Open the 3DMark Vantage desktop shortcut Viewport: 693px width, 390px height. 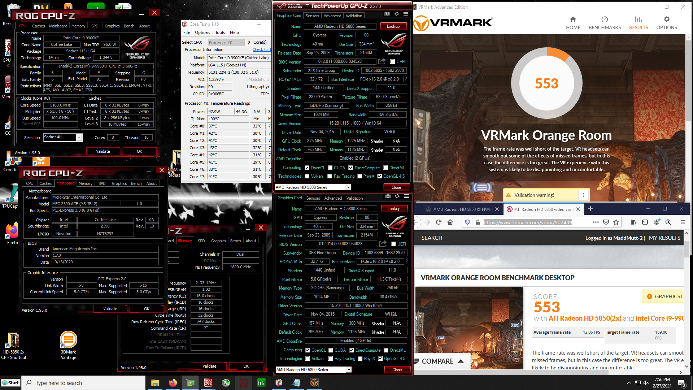pyautogui.click(x=68, y=345)
